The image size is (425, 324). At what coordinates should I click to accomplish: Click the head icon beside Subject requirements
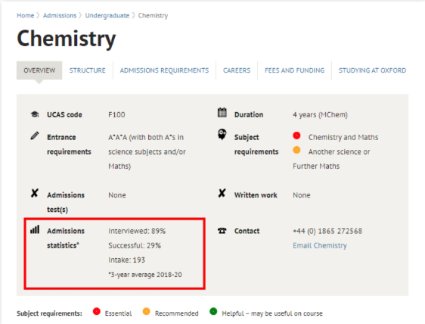coord(222,134)
